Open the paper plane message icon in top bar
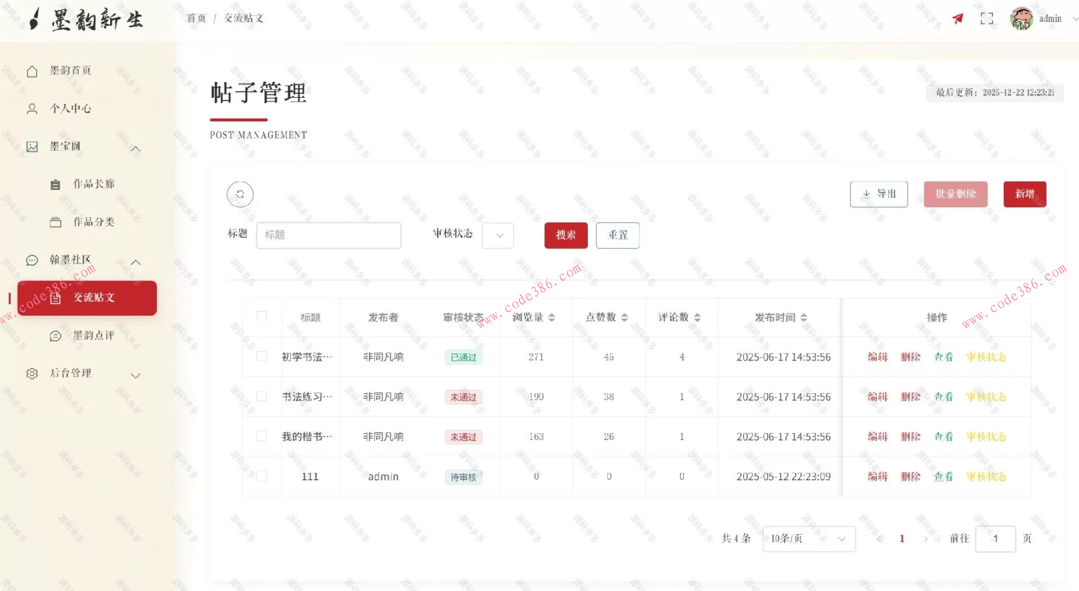 tap(957, 18)
